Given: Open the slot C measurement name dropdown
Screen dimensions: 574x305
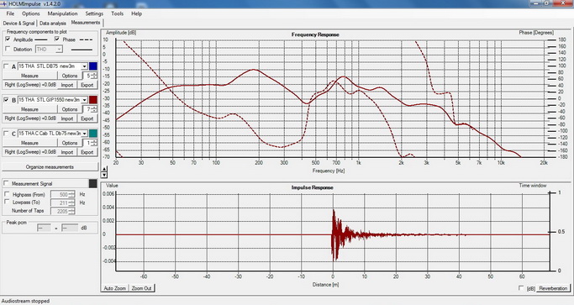Looking at the screenshot, I should [x=84, y=134].
